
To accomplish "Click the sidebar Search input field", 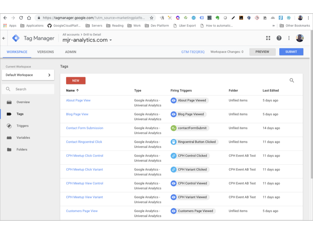I will [28, 89].
